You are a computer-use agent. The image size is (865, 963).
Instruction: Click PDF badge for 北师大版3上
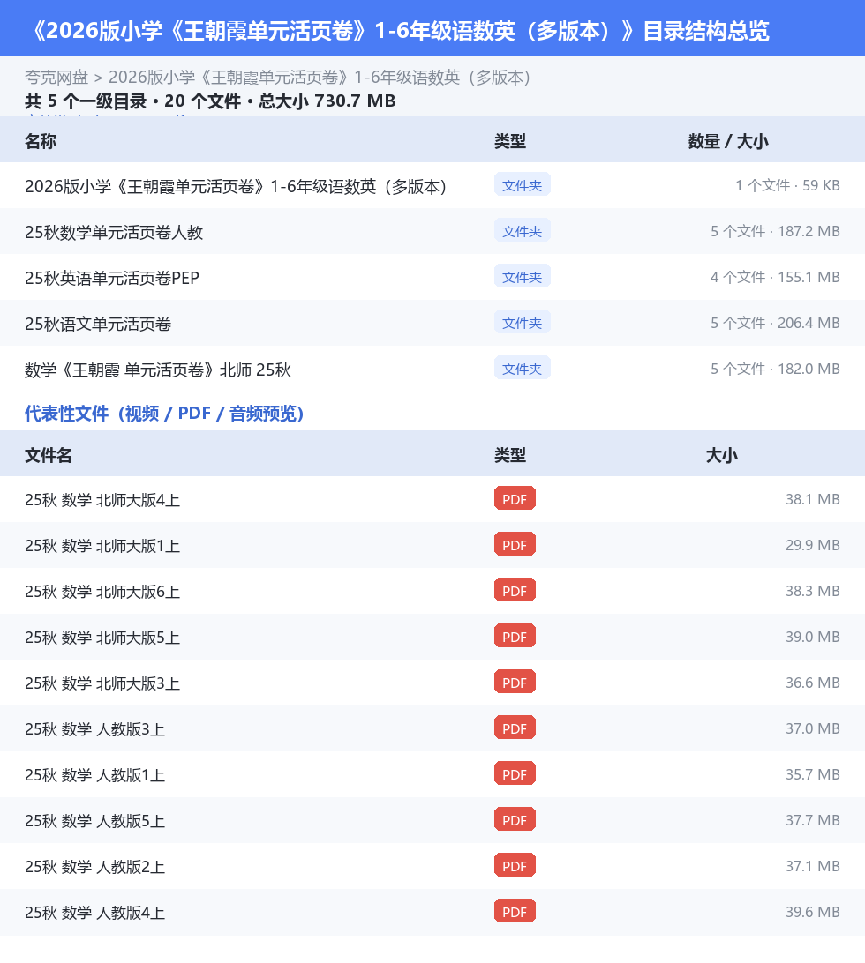[x=515, y=683]
